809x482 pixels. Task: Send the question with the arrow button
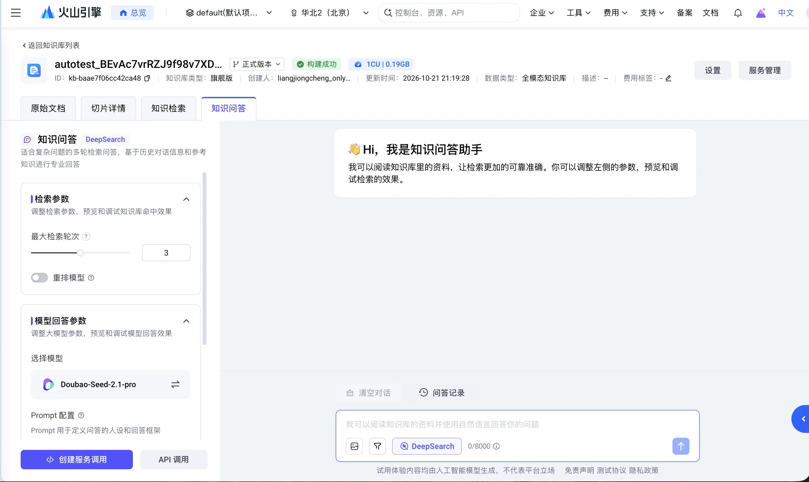pos(681,446)
